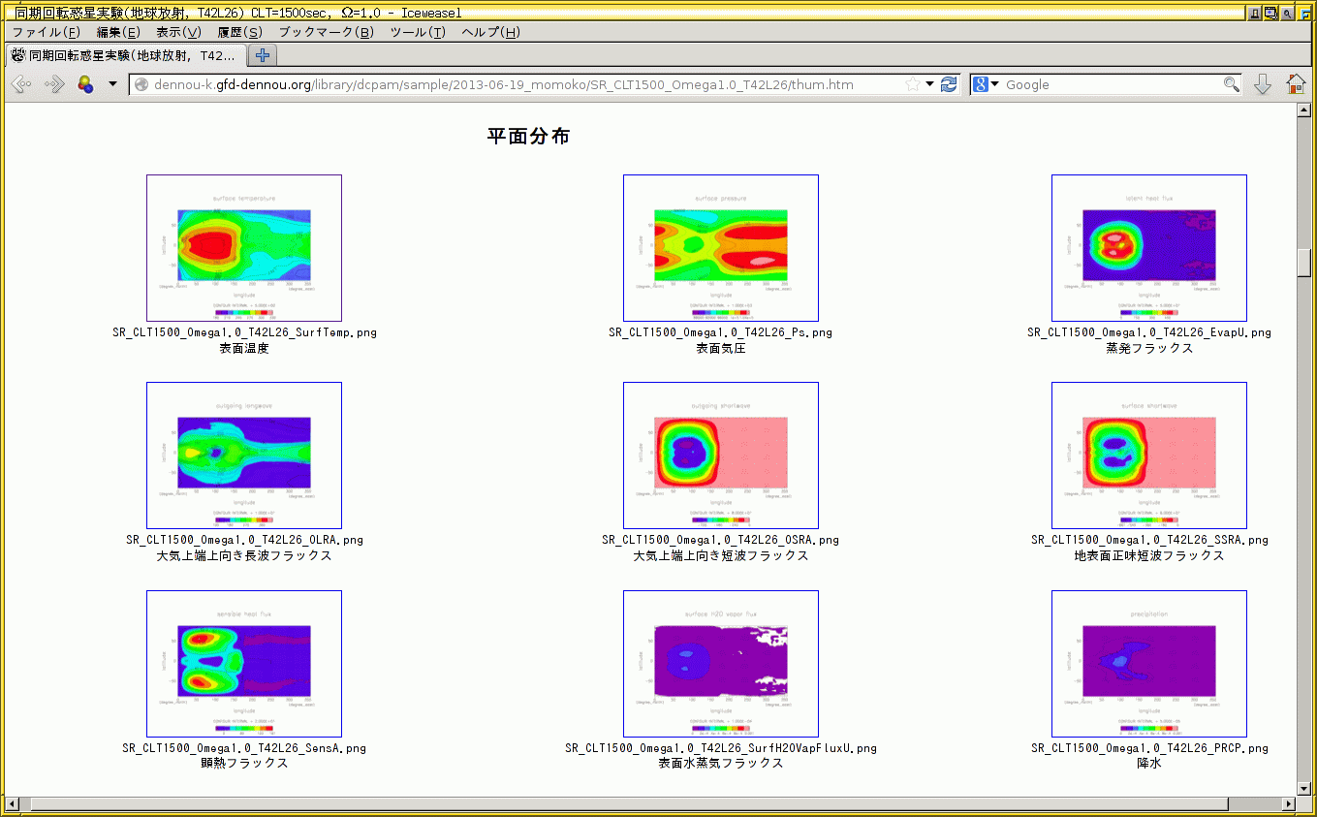Open the 表面温度 SurfTemp thumbnail image
The image size is (1317, 817).
click(244, 248)
